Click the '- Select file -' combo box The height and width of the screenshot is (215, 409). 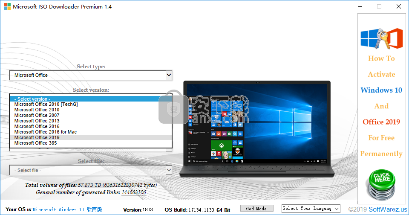pyautogui.click(x=90, y=170)
